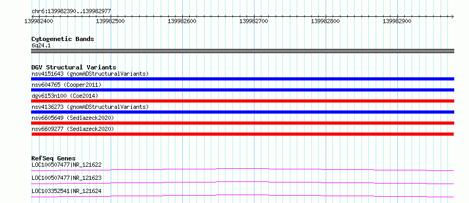Screen dimensions: 469x203
Task: Open variant label dgv6153n100 (Coe2014)
Action: click(65, 96)
